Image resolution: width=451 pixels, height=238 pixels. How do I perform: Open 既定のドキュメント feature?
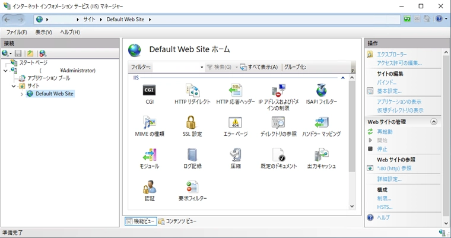[x=278, y=158]
